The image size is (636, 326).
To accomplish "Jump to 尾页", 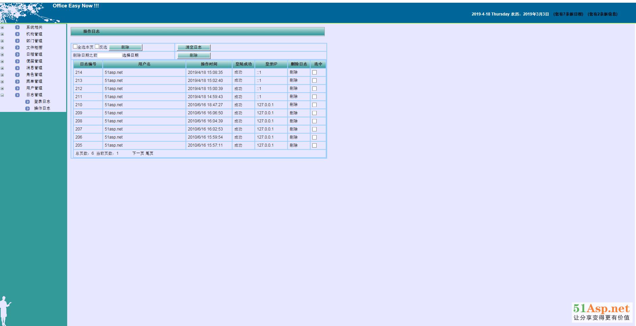I will click(x=150, y=153).
